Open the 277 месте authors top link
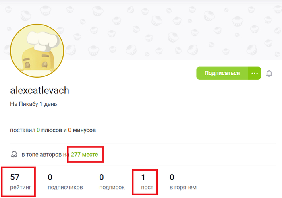Viewport: 282px width, 198px height. (x=84, y=155)
